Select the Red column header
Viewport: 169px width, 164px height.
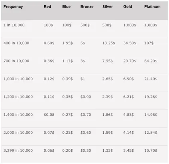47,6
